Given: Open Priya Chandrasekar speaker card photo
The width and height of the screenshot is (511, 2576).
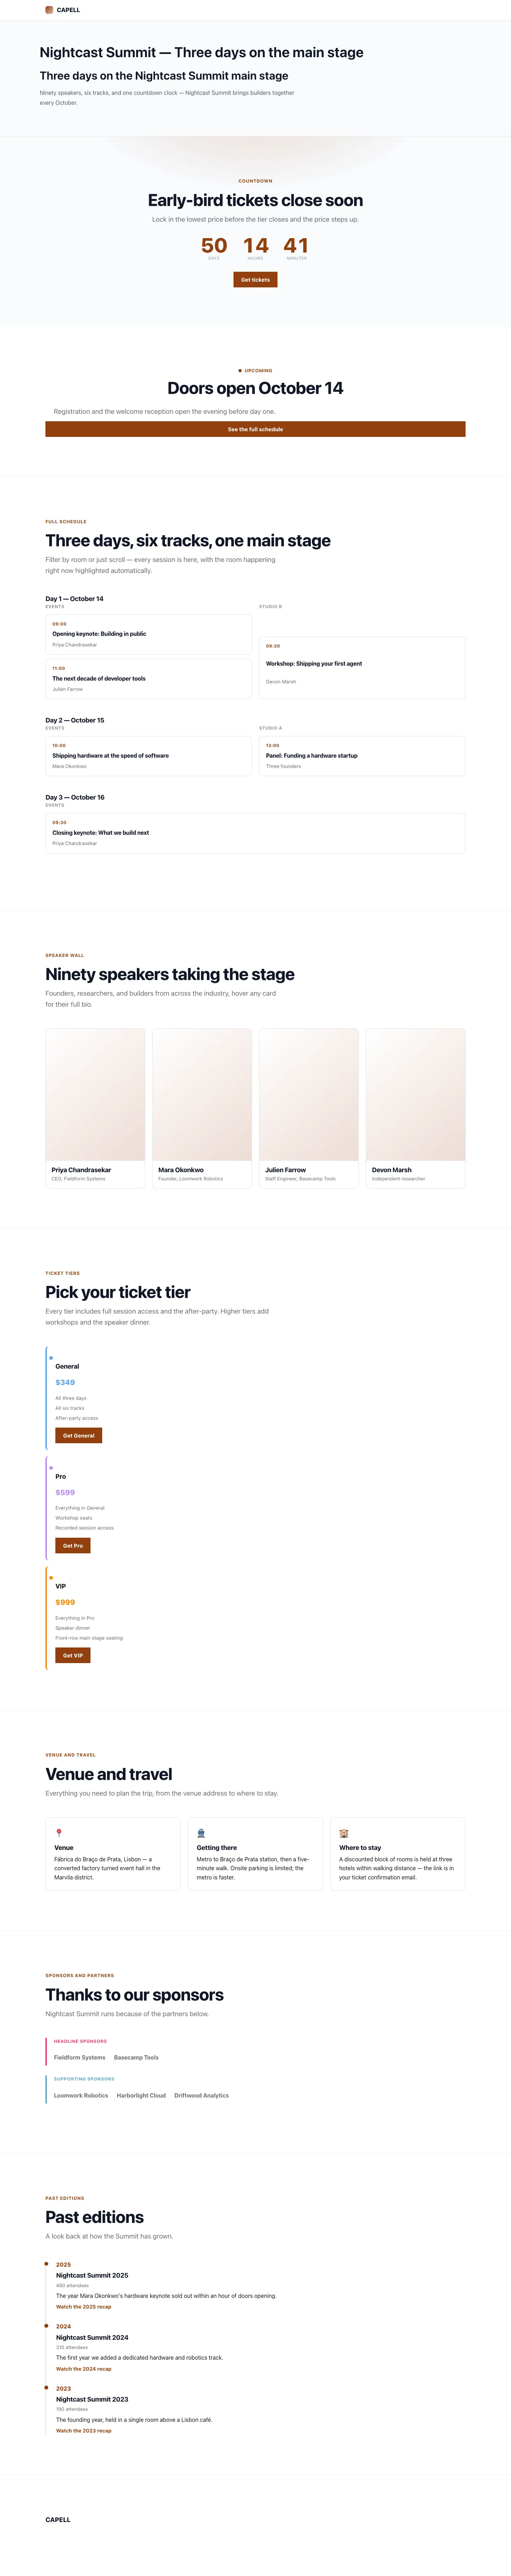Looking at the screenshot, I should coord(95,1095).
